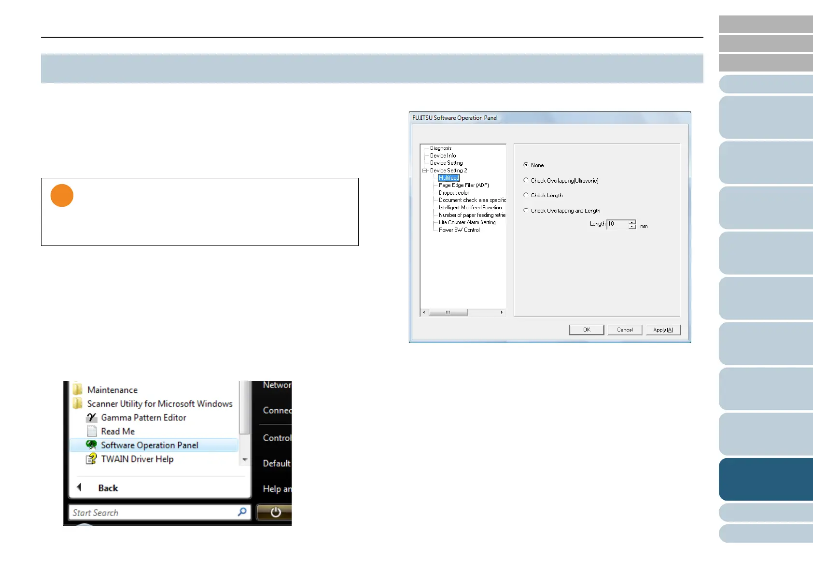Select Device Setting 2 tree item

[449, 171]
